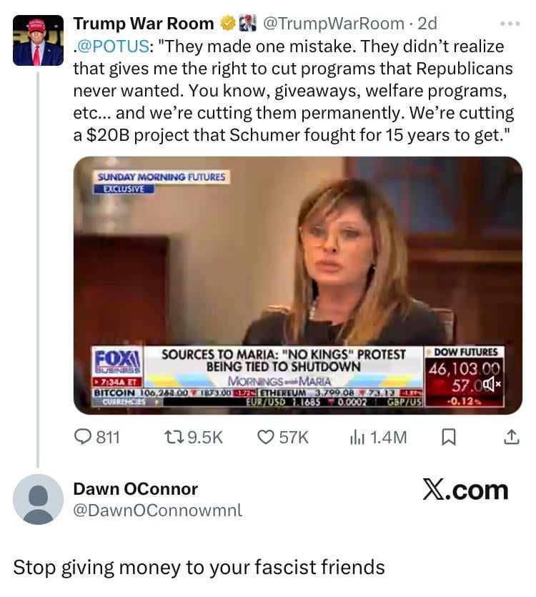The height and width of the screenshot is (597, 536).
Task: Open the @DawnOConnowmnl handle
Action: pos(157,510)
